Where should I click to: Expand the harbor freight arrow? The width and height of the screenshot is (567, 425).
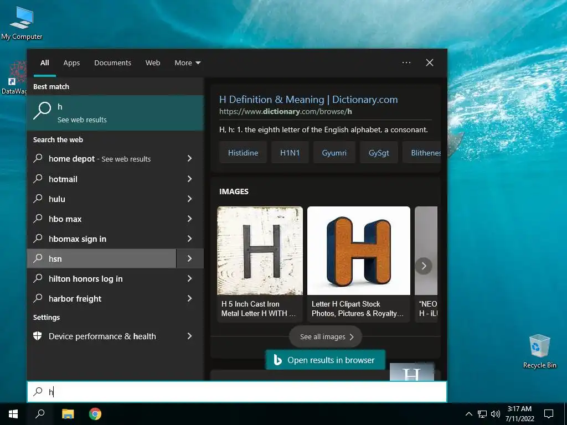(190, 298)
